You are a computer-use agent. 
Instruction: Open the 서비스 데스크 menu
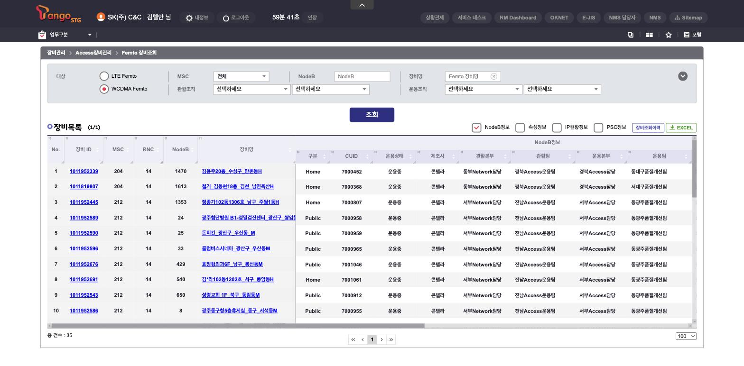point(472,18)
